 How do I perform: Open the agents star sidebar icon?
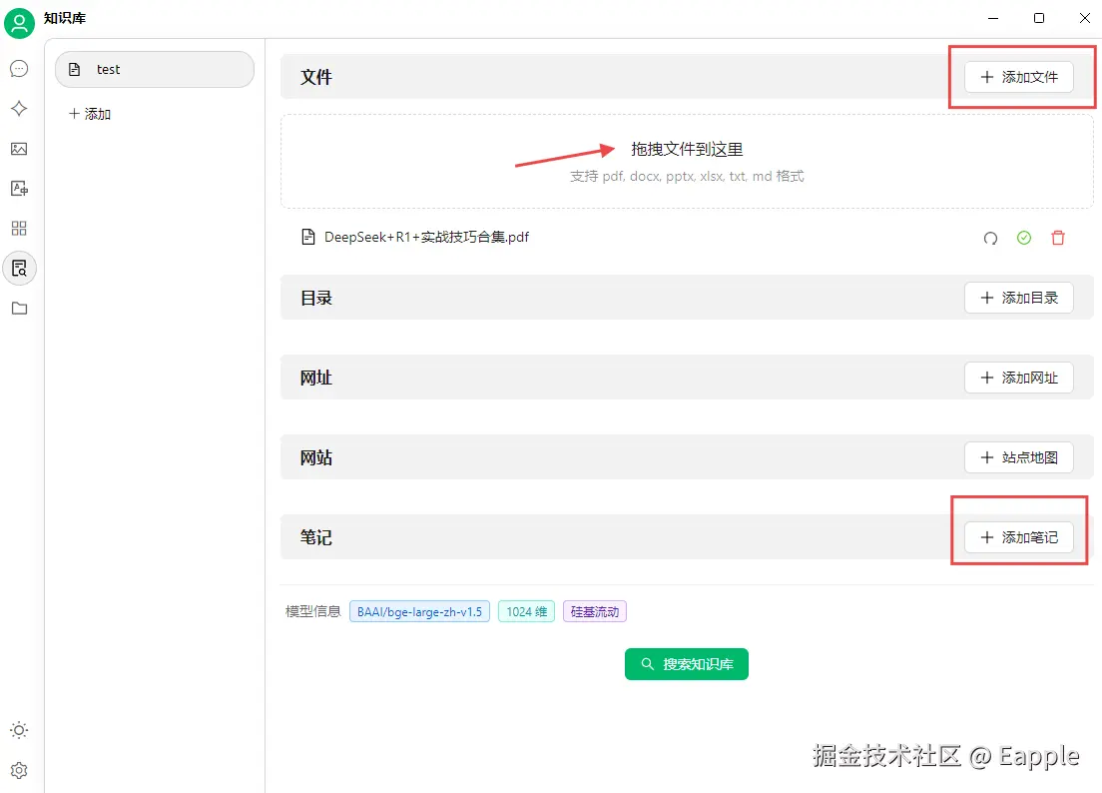pos(19,108)
